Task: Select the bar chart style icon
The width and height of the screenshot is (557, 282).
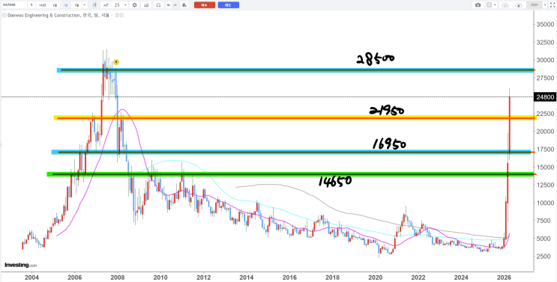Action: tap(117, 5)
